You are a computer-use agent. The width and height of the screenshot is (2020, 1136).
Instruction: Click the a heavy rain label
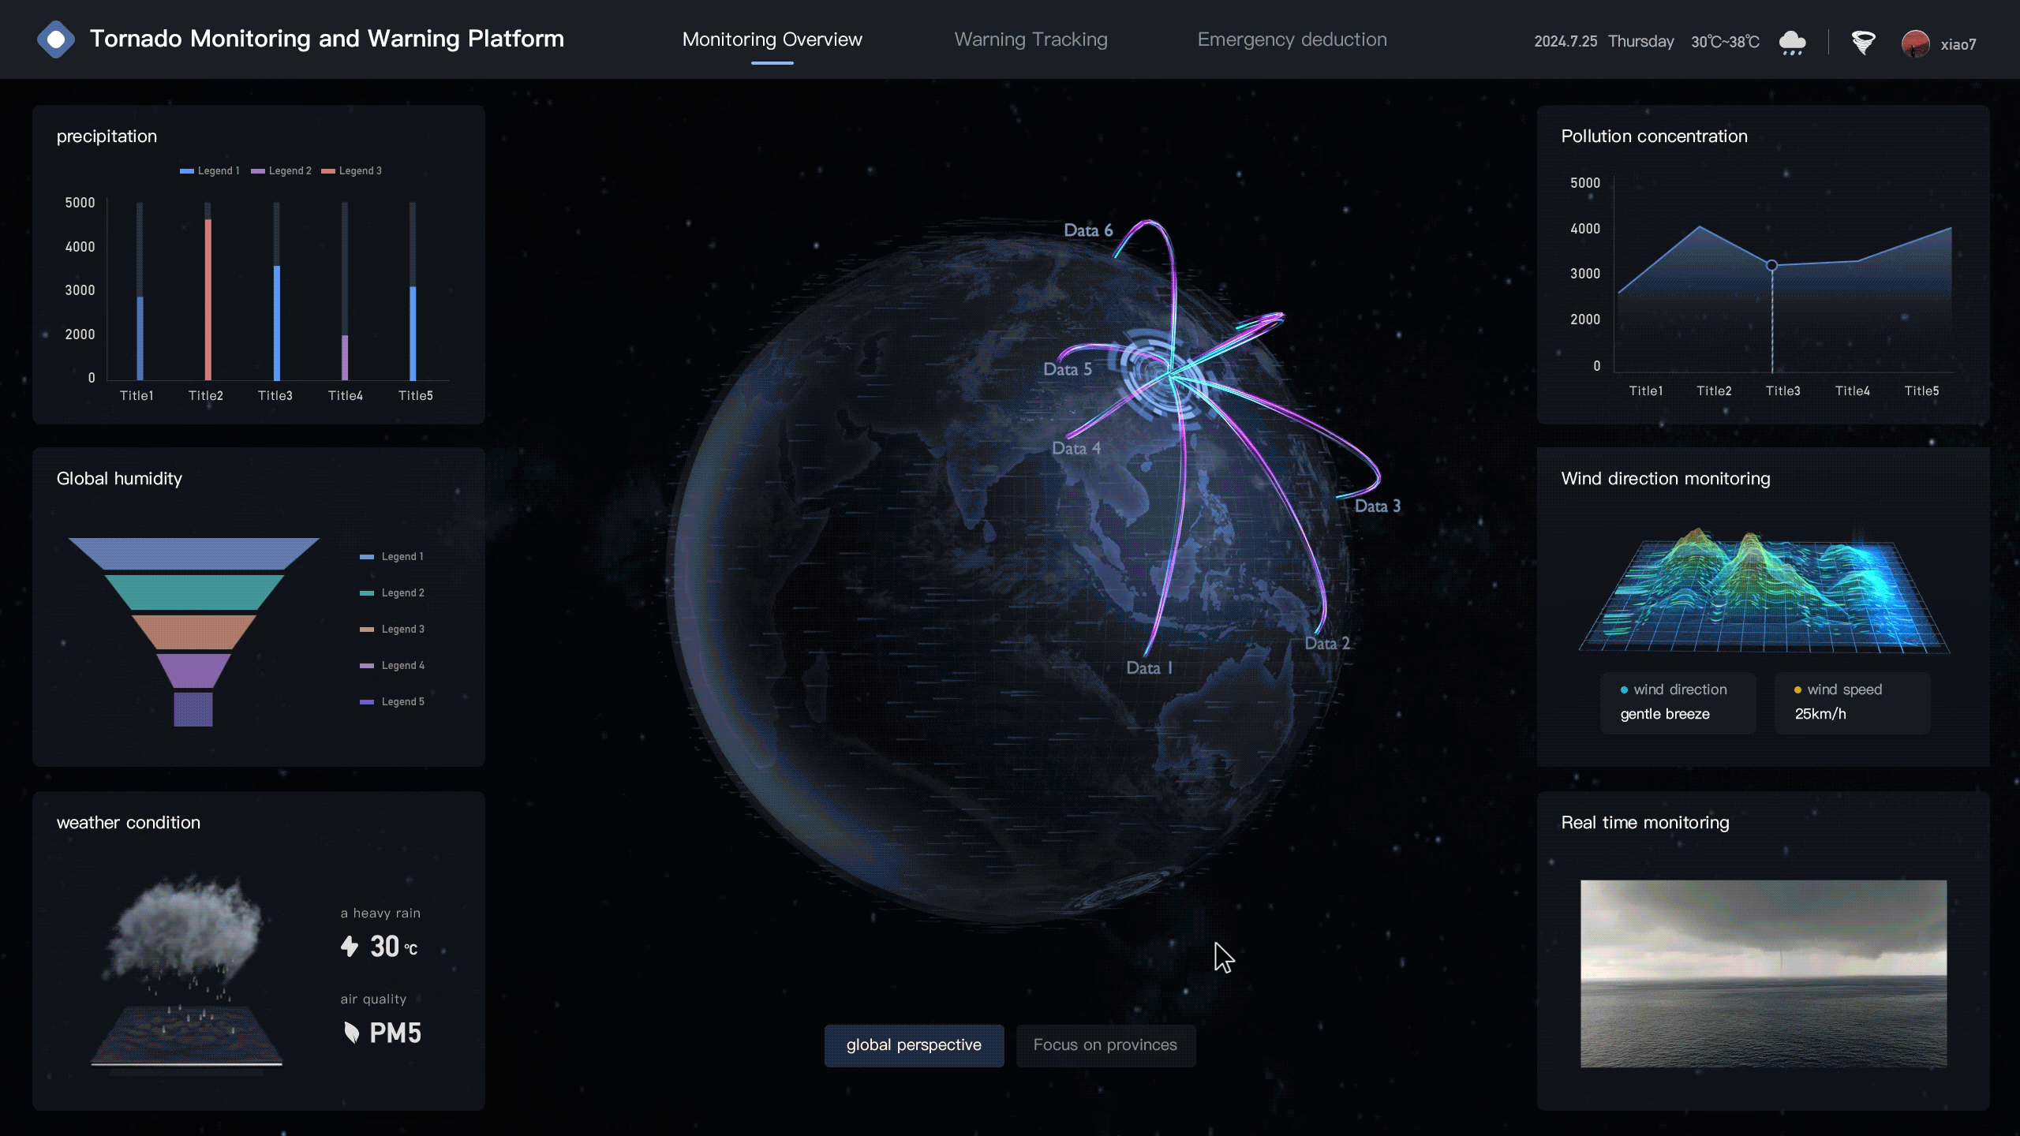(380, 913)
